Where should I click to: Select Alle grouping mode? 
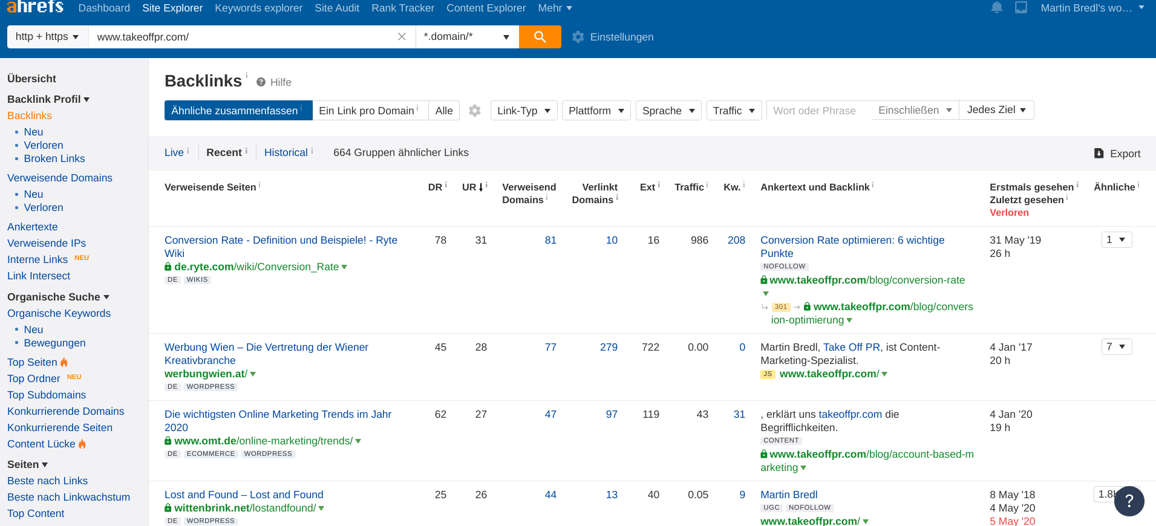coord(444,111)
